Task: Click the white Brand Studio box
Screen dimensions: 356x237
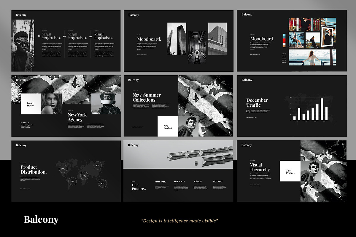Action: [31, 104]
